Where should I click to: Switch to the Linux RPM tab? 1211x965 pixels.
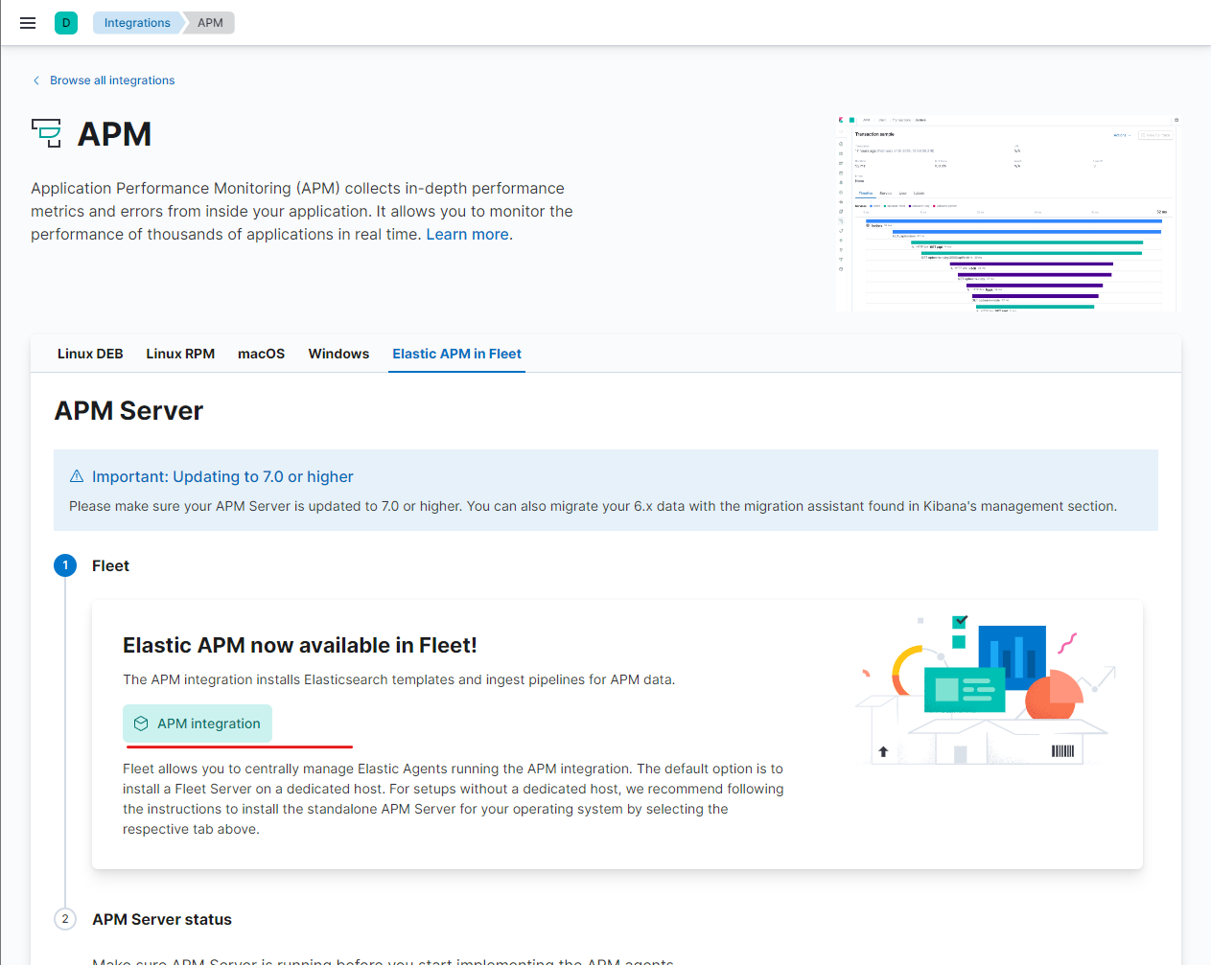[x=180, y=354]
